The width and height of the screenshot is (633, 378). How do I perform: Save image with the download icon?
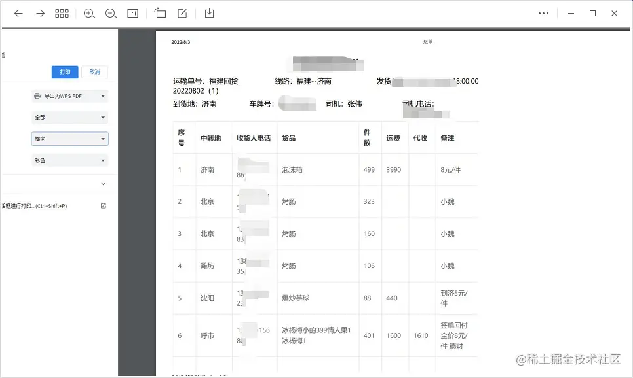(x=209, y=13)
